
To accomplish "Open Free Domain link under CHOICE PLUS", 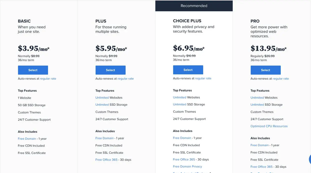I will (182, 138).
